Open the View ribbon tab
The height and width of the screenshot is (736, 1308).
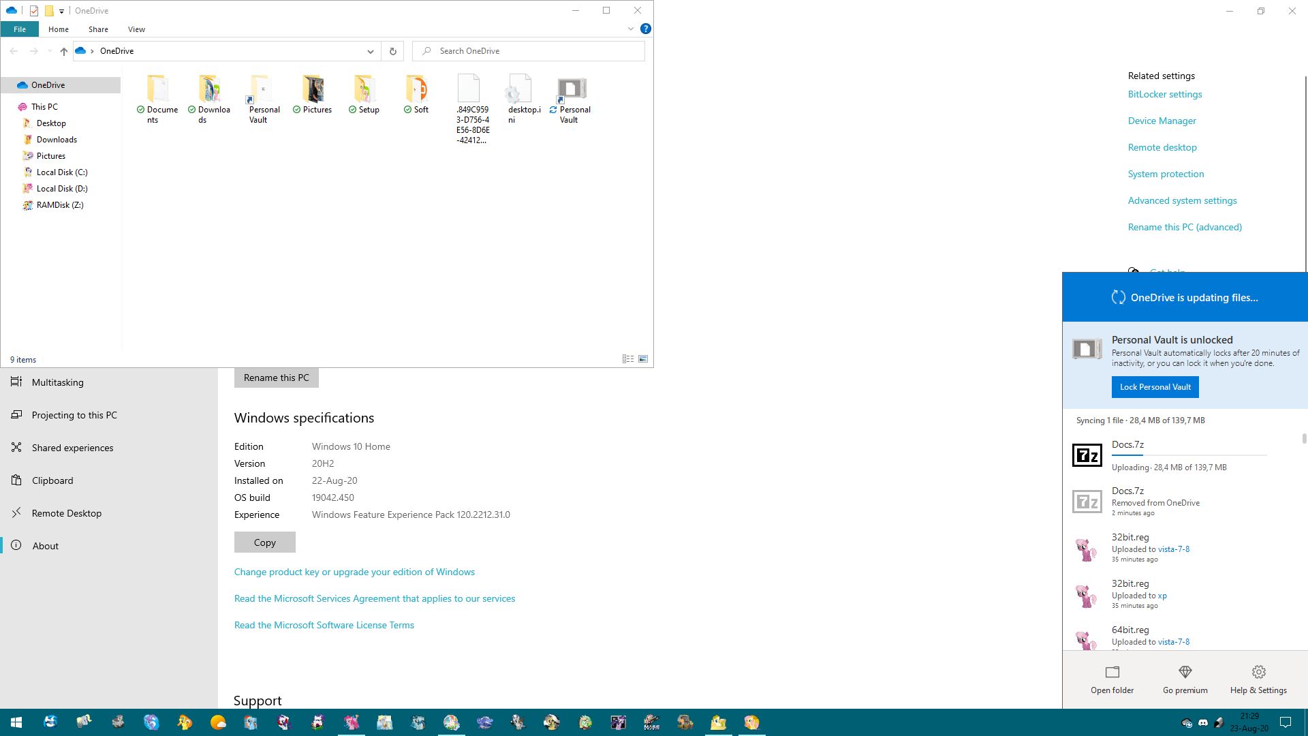point(136,29)
